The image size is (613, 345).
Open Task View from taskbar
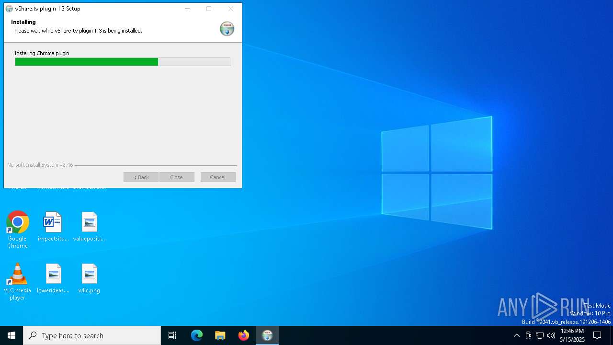pos(172,335)
